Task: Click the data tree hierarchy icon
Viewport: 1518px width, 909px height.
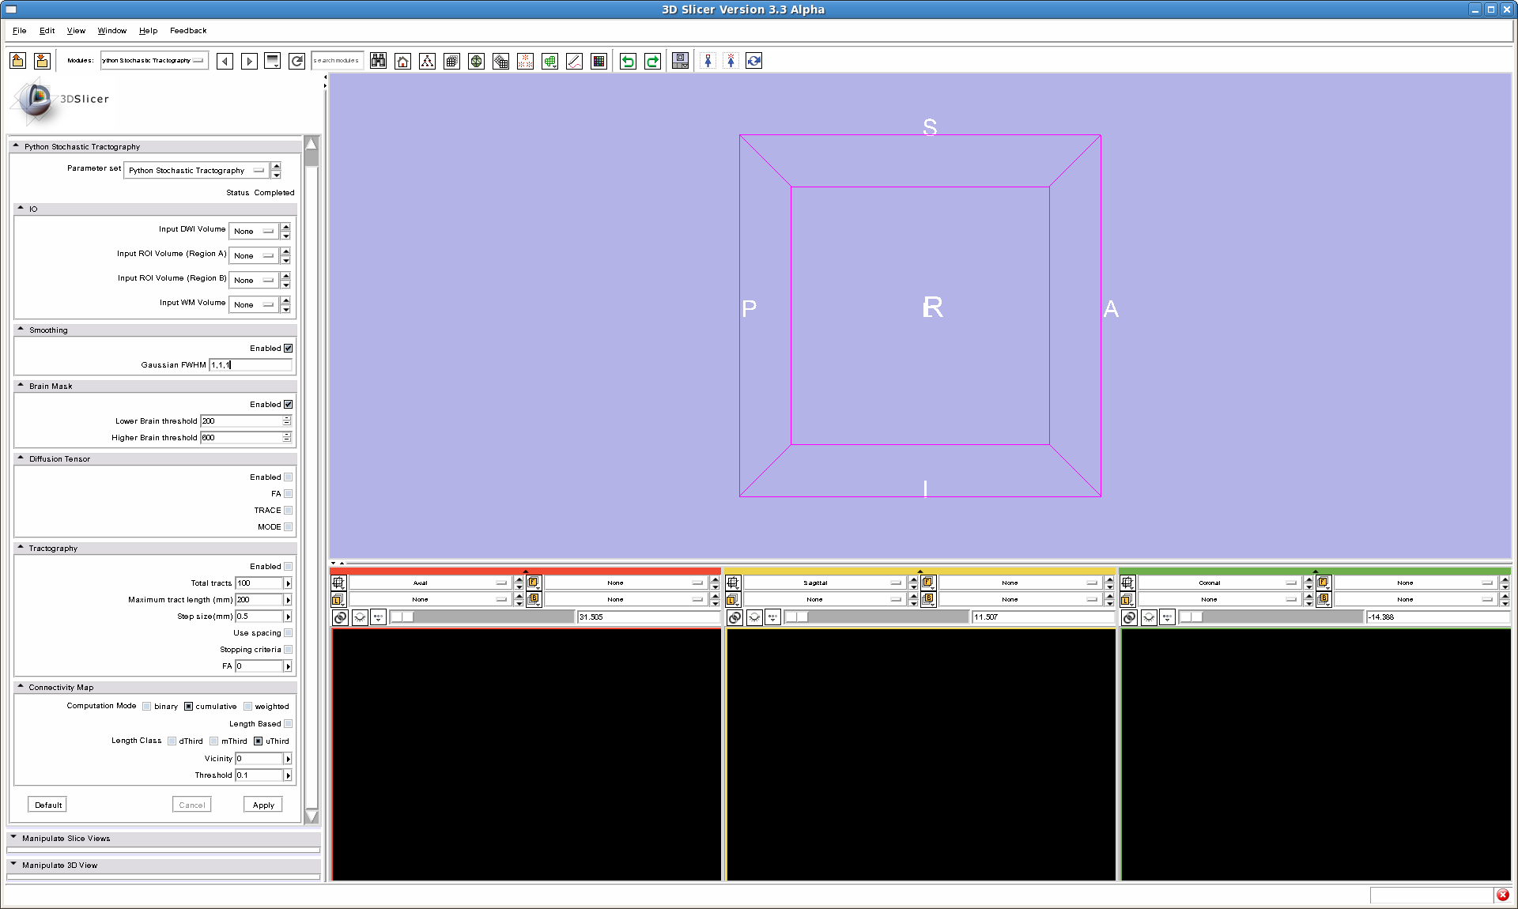Action: pos(427,61)
